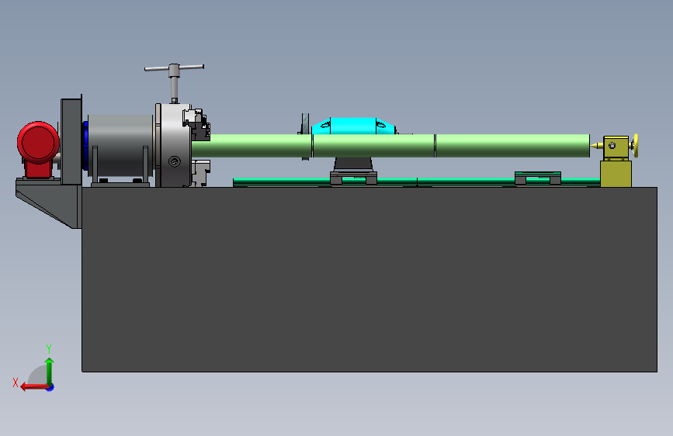673x436 pixels.
Task: Select the red motor at the left end
Action: tap(38, 148)
